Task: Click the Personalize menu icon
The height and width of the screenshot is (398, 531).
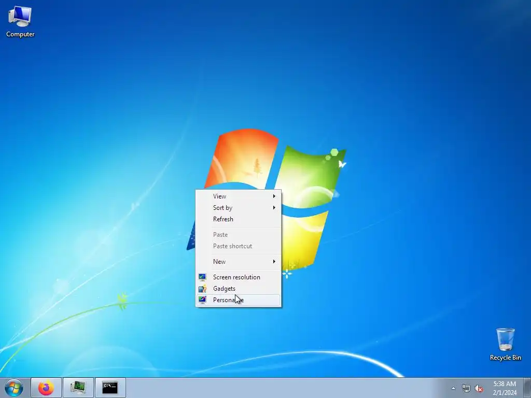Action: point(202,300)
